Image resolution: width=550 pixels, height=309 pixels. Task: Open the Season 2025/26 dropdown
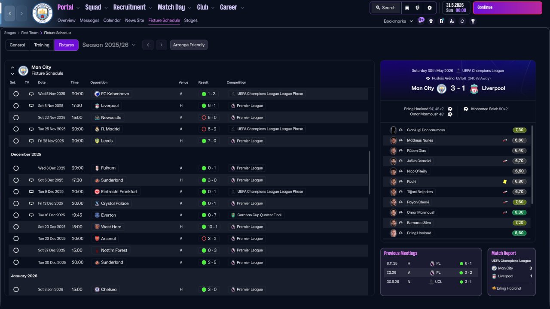pyautogui.click(x=109, y=45)
